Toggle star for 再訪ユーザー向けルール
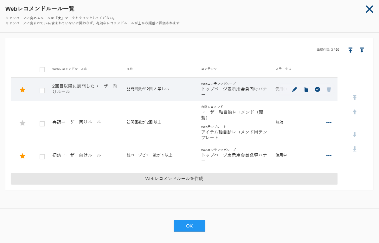This screenshot has height=243, width=379. pyautogui.click(x=22, y=123)
